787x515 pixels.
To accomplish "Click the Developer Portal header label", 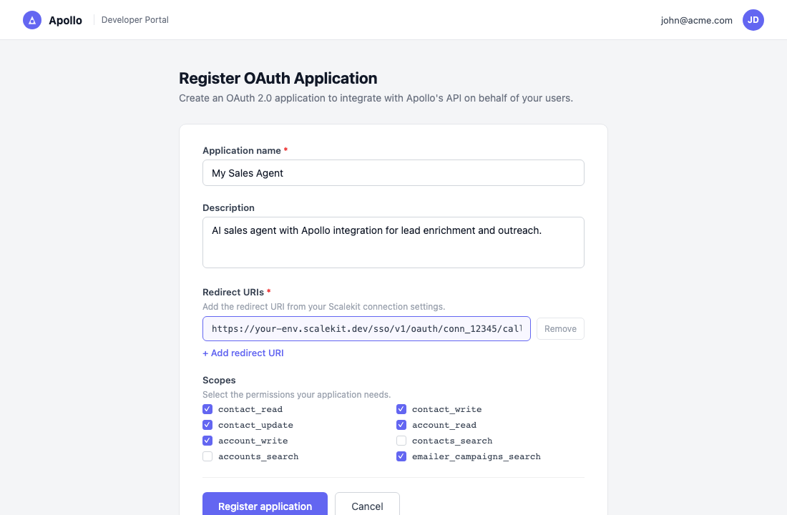I will (x=135, y=20).
